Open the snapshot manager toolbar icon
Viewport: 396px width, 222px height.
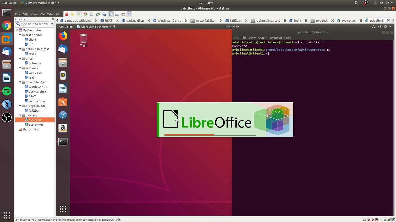[x=104, y=14]
